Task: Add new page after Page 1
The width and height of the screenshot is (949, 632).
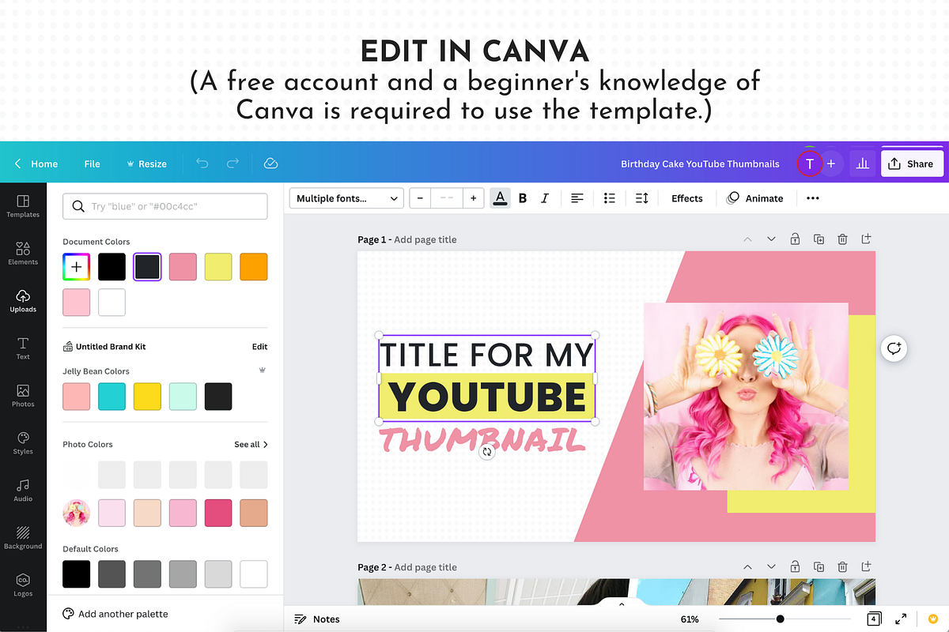Action: [867, 239]
